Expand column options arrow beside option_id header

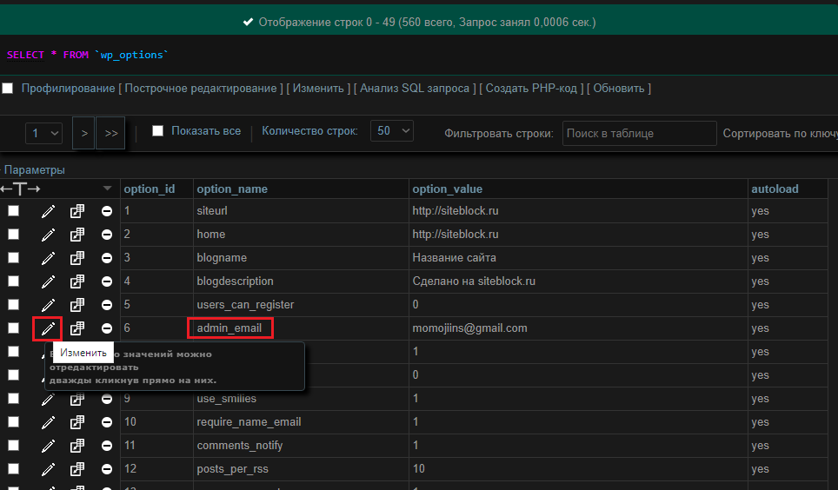point(107,189)
